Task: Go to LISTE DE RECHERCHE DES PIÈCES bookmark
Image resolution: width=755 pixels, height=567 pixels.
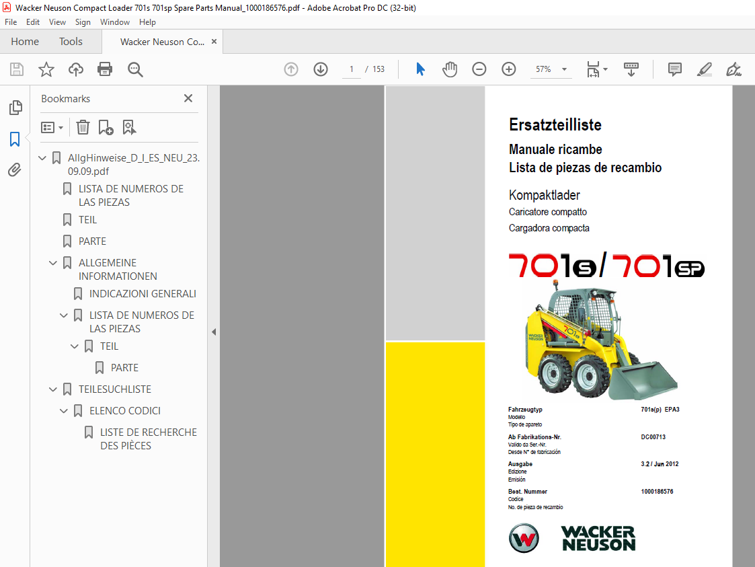Action: [x=149, y=439]
